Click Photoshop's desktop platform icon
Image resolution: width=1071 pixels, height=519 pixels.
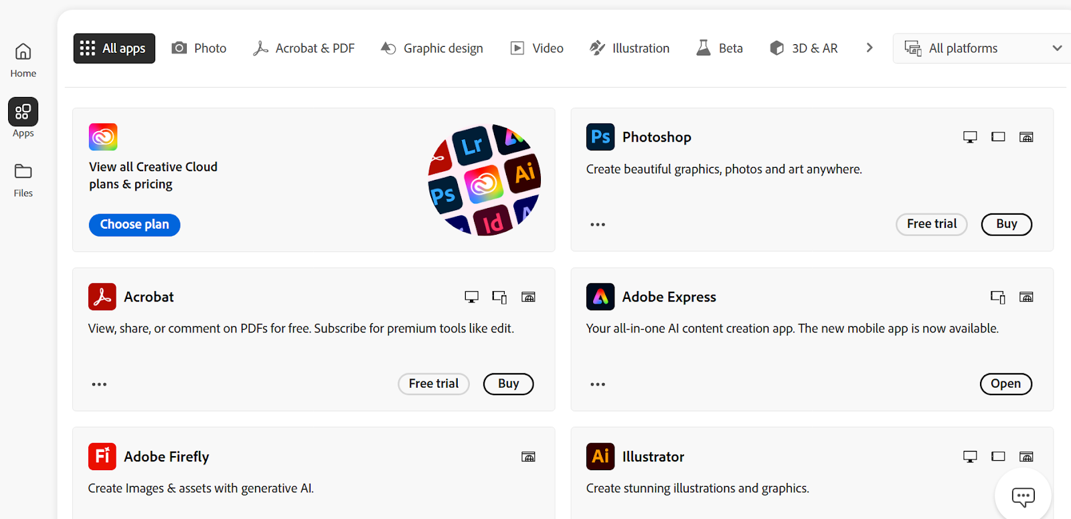970,137
